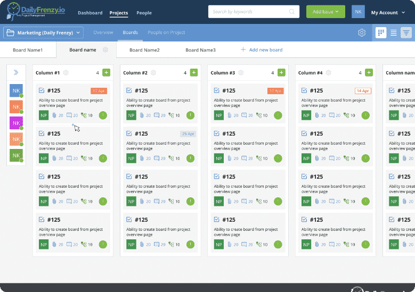Click Add new board link
This screenshot has width=415, height=292.
tap(262, 49)
